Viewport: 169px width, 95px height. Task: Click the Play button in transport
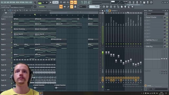point(43,2)
